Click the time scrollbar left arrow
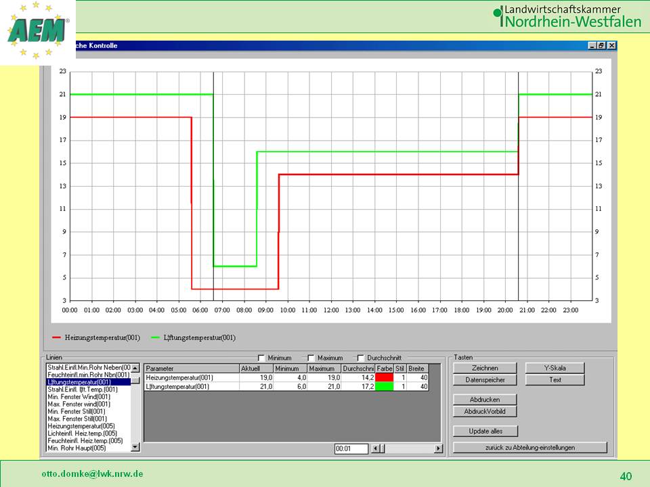Image resolution: width=650 pixels, height=487 pixels. pyautogui.click(x=376, y=448)
